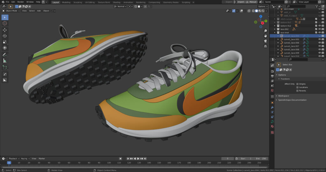The image size is (326, 172).
Task: Disable rendering of curve1_lace.008 camera icon
Action: tap(323, 50)
